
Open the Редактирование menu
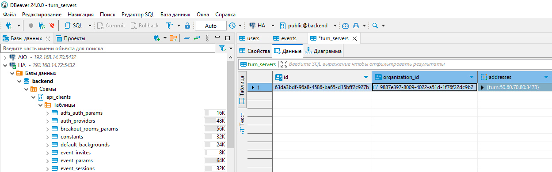point(42,15)
